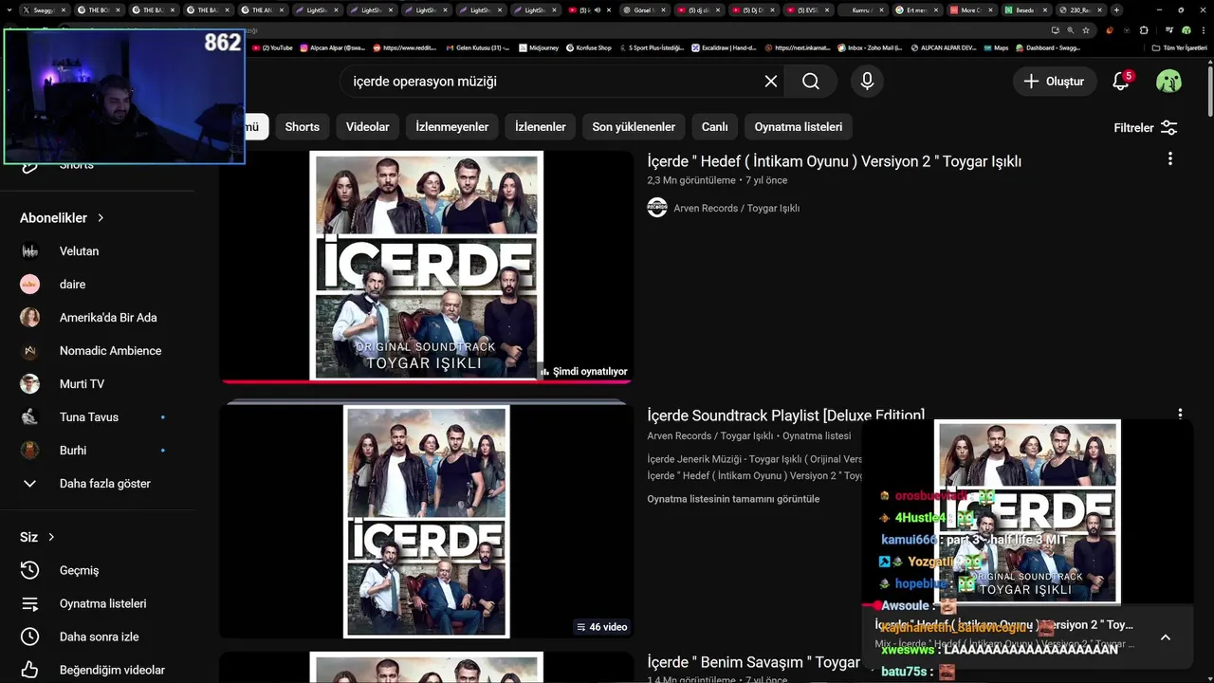Select the Canlı filter chip
This screenshot has height=683, width=1214.
click(715, 127)
